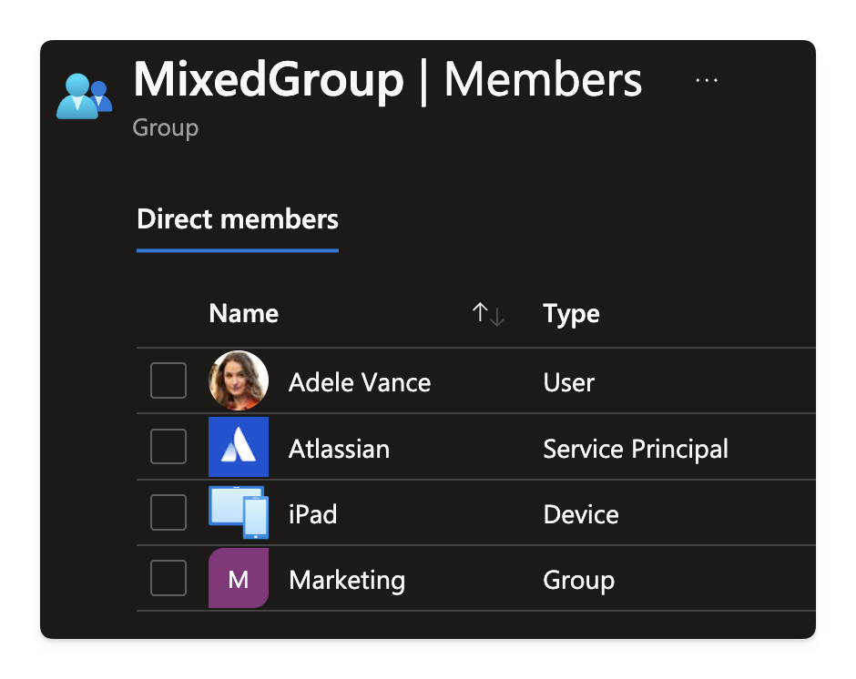The width and height of the screenshot is (856, 679).
Task: Click the Atlassian logo icon
Action: coord(239,447)
